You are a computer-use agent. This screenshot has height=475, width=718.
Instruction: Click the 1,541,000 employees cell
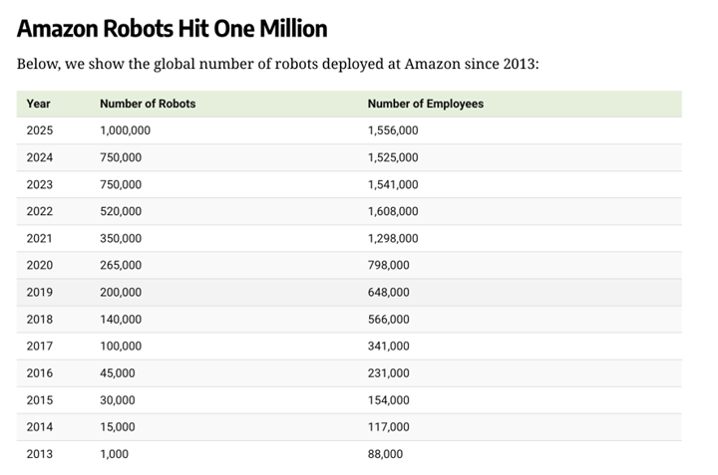point(393,184)
